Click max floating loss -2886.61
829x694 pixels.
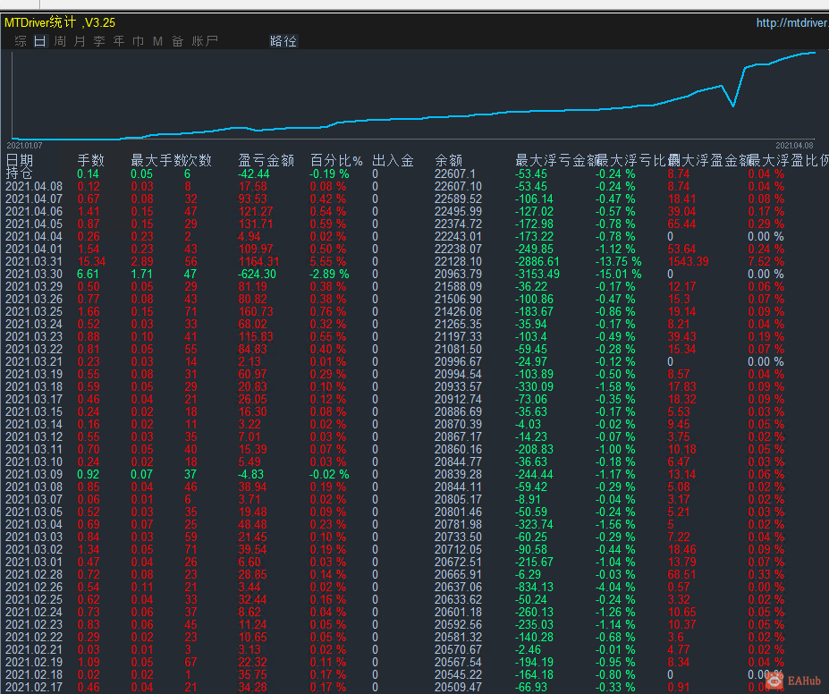(x=537, y=262)
